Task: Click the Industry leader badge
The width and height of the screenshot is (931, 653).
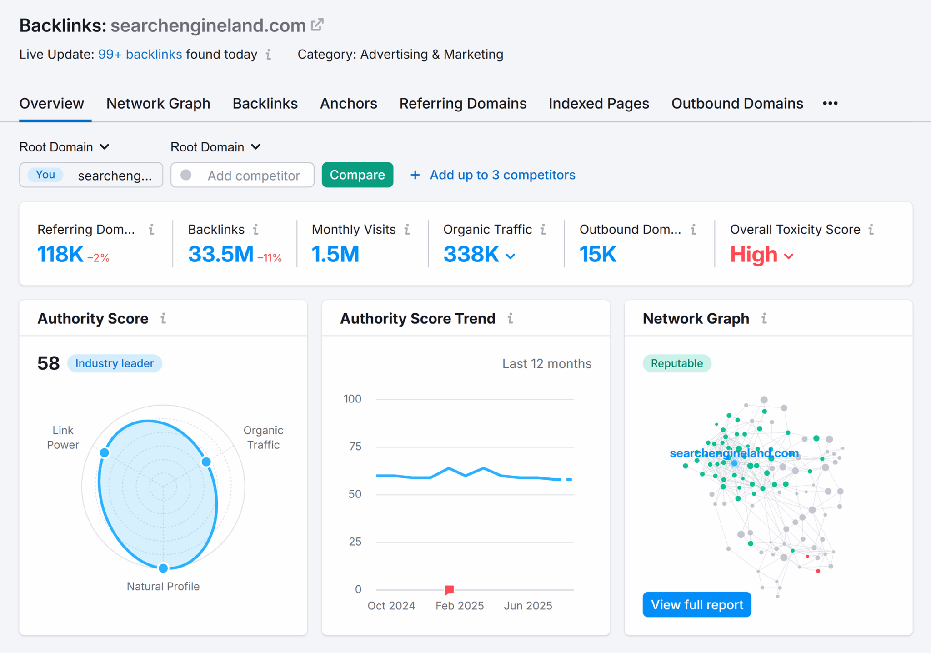Action: coord(115,363)
